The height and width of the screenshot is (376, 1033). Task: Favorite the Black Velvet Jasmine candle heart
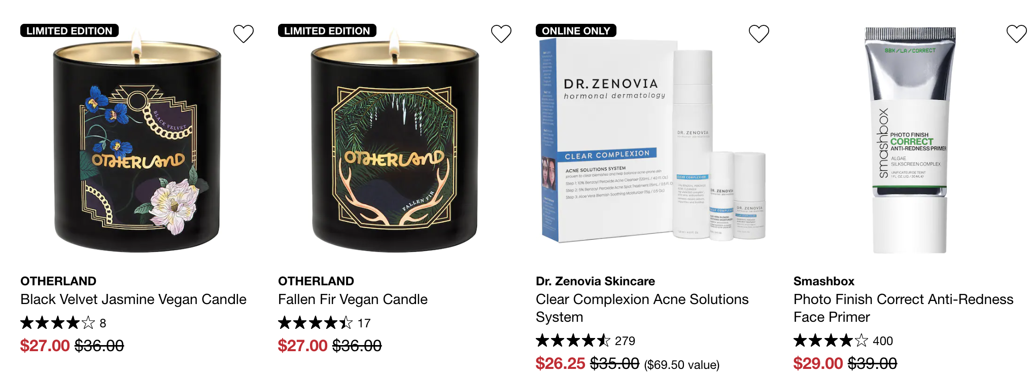[x=244, y=34]
